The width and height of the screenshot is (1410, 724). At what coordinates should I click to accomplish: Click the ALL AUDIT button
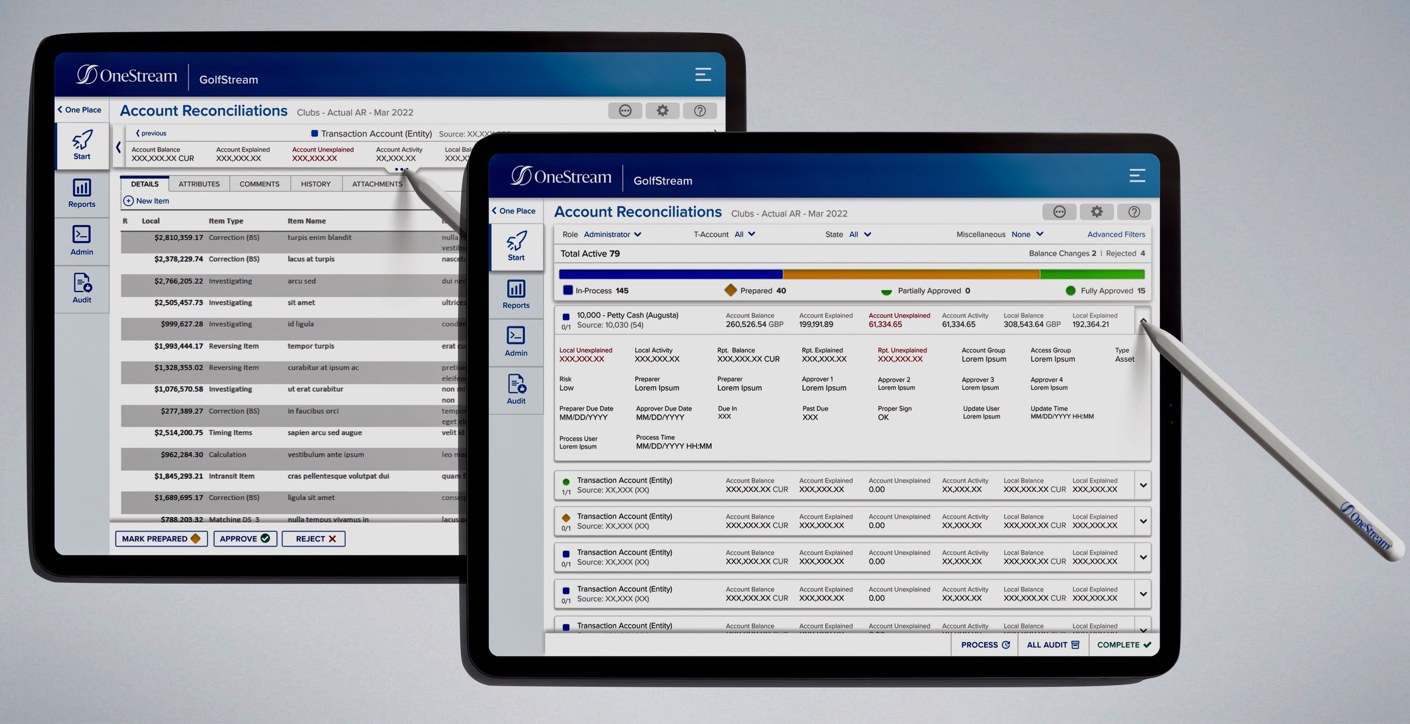[x=1053, y=644]
